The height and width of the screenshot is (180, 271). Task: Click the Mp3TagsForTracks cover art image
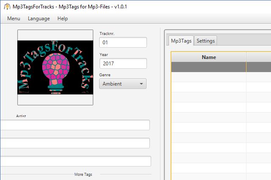[x=55, y=67]
